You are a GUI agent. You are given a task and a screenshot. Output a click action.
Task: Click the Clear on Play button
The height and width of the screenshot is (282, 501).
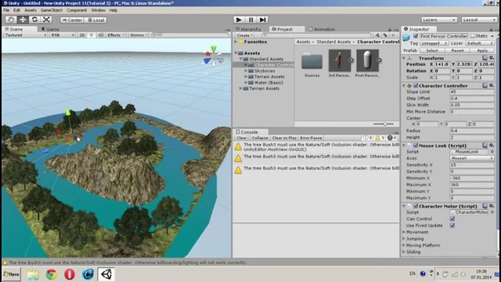(x=284, y=138)
